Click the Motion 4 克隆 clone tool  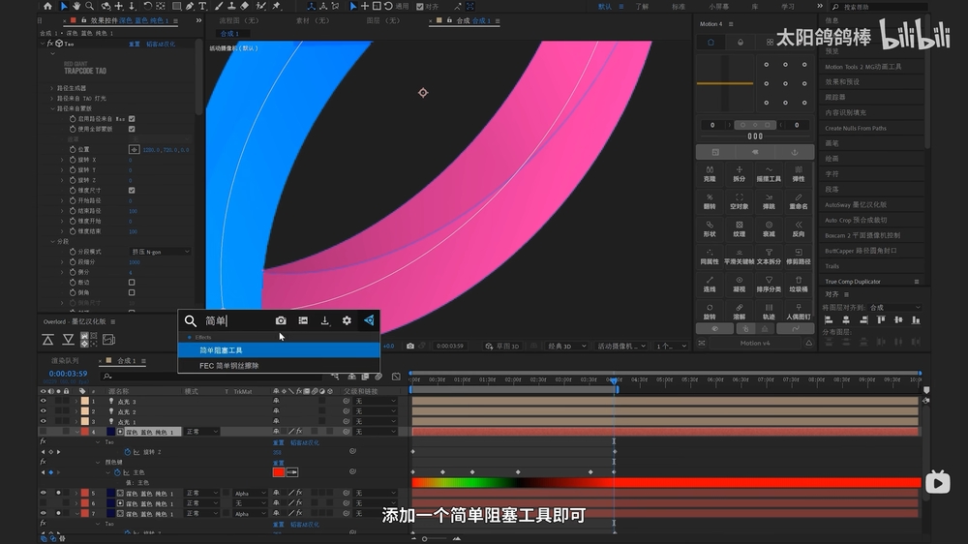click(710, 173)
